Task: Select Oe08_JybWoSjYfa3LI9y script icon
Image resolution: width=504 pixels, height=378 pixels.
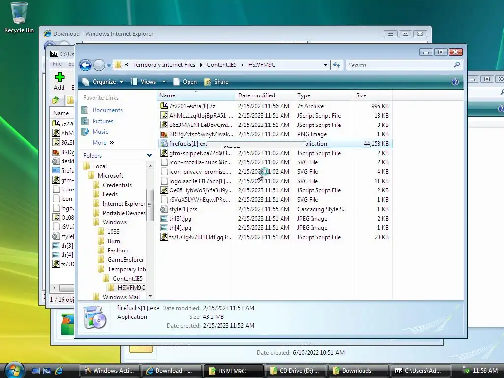Action: point(164,190)
